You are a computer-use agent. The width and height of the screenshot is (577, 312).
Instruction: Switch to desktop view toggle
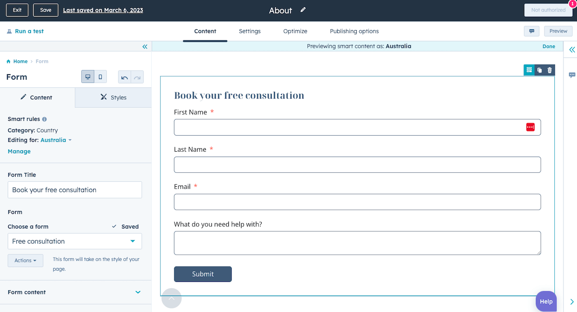click(88, 77)
